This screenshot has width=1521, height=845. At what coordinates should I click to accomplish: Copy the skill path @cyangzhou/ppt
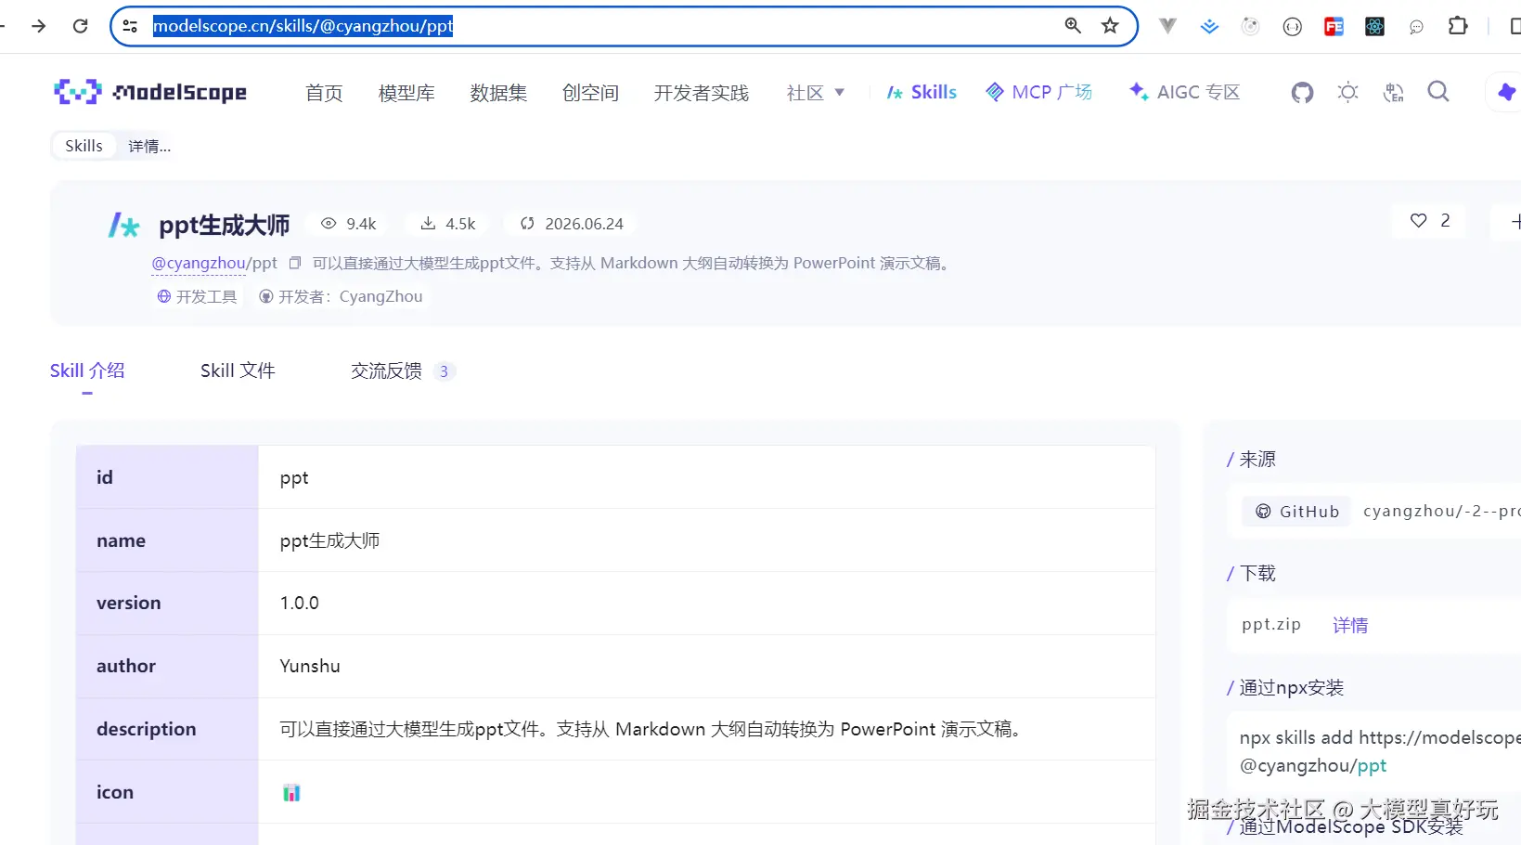tap(295, 264)
